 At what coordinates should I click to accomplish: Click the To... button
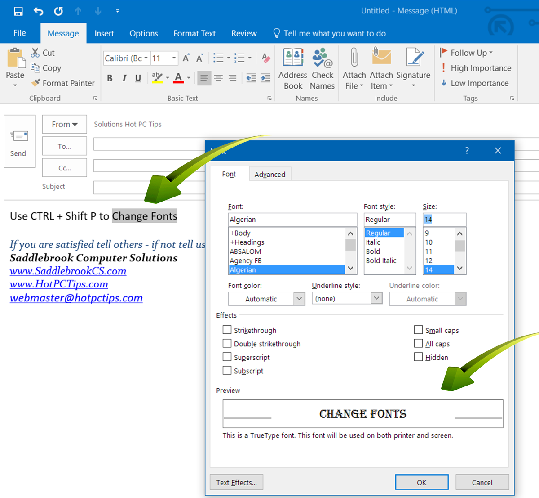coord(65,146)
